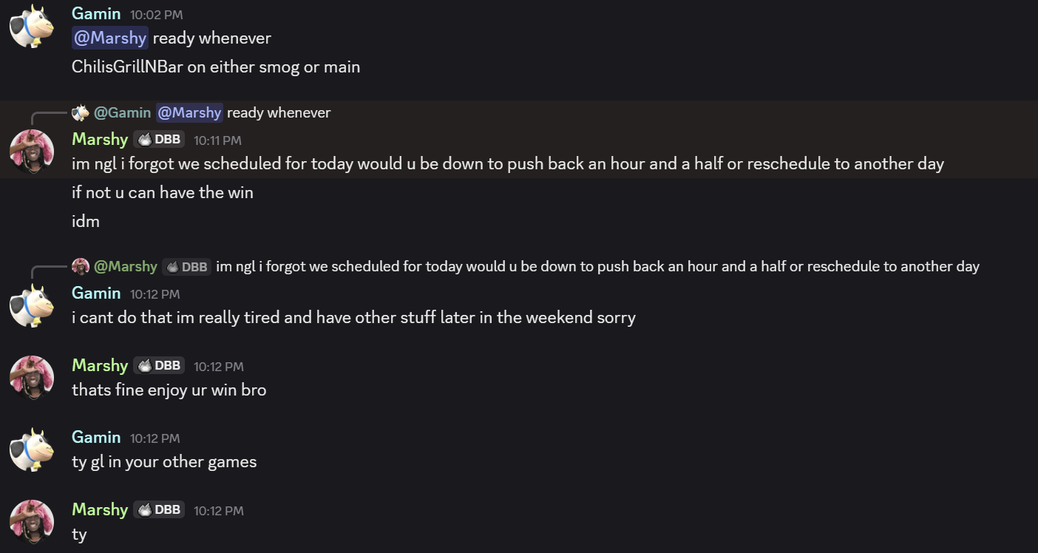Click the Marshy username above "thats fine enjoy ur win bro"

[x=100, y=365]
